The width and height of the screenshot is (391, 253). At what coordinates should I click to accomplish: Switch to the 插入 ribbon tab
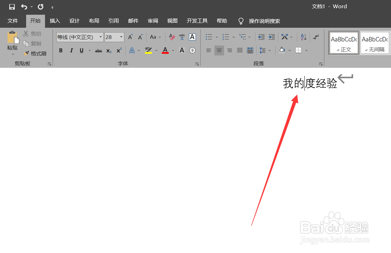[x=55, y=21]
